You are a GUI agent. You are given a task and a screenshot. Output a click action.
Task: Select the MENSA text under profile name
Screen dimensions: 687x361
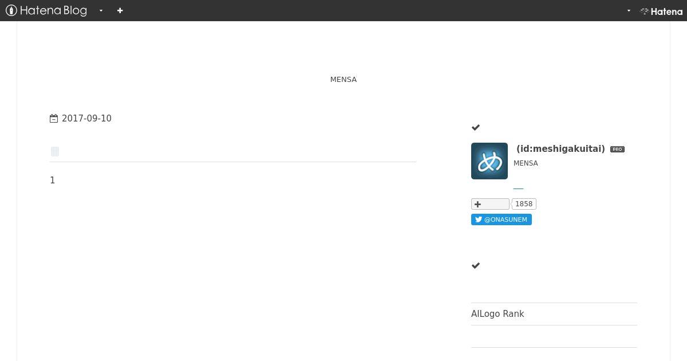526,163
